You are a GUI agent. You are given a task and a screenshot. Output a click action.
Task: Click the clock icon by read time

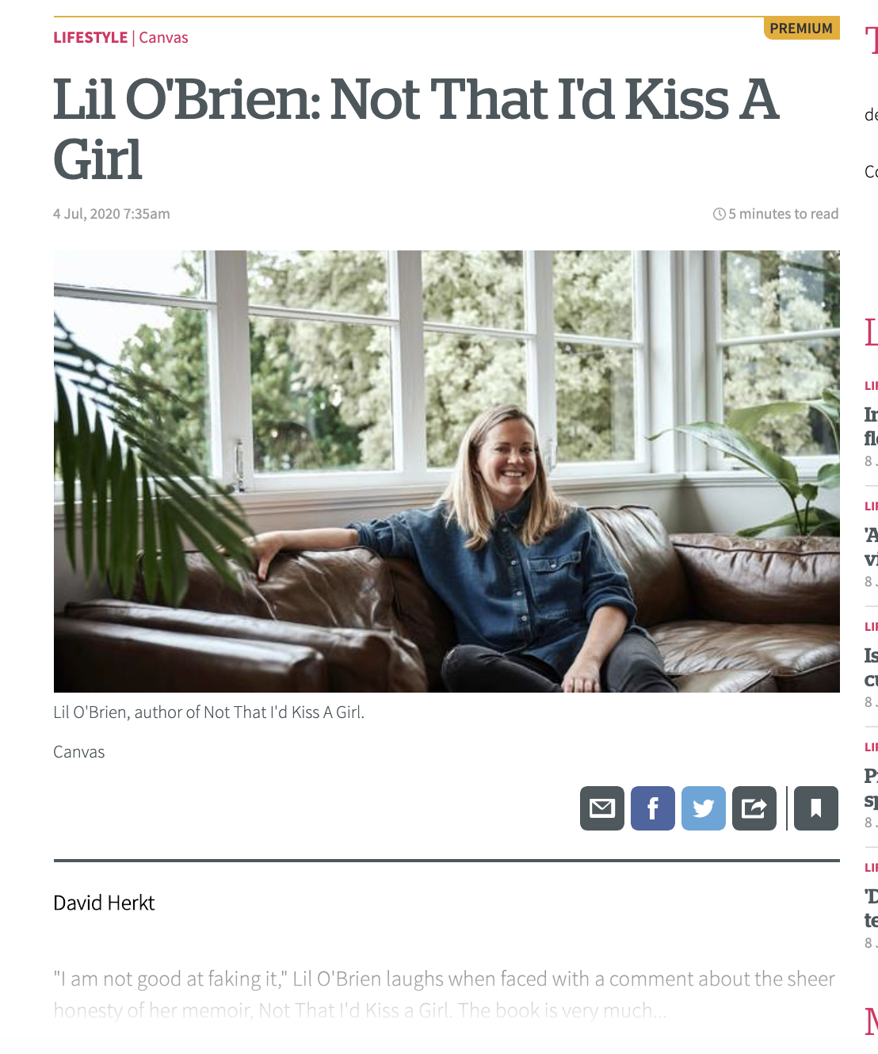[720, 214]
